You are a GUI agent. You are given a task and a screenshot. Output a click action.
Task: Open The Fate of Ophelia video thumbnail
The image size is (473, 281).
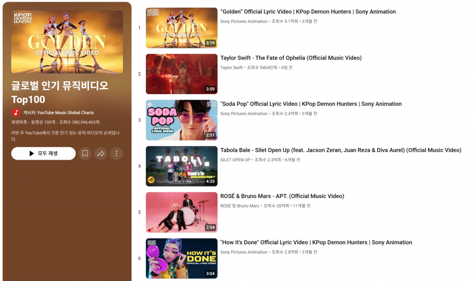click(181, 74)
